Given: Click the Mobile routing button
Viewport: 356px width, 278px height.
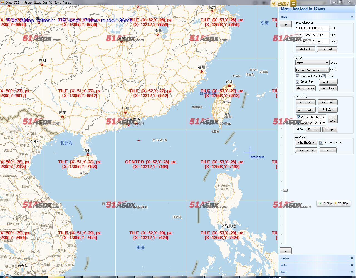Looking at the screenshot, I should point(328,110).
